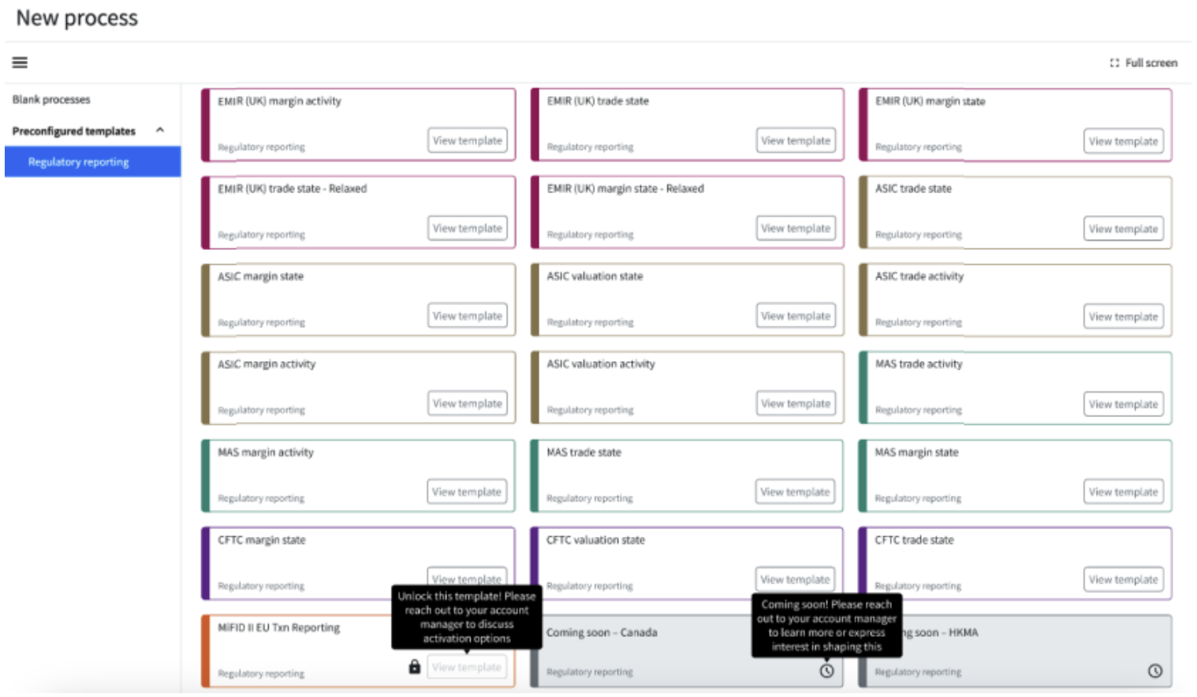This screenshot has height=697, width=1197.
Task: Click clock icon on Coming soon Canada card
Action: [826, 671]
